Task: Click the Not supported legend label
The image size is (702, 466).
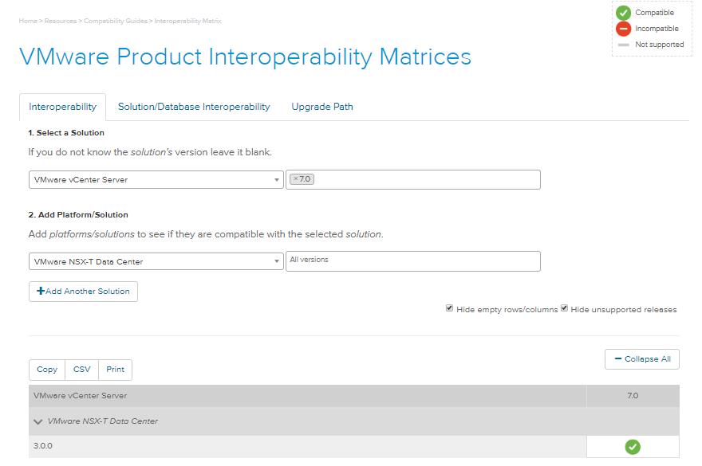Action: tap(660, 45)
